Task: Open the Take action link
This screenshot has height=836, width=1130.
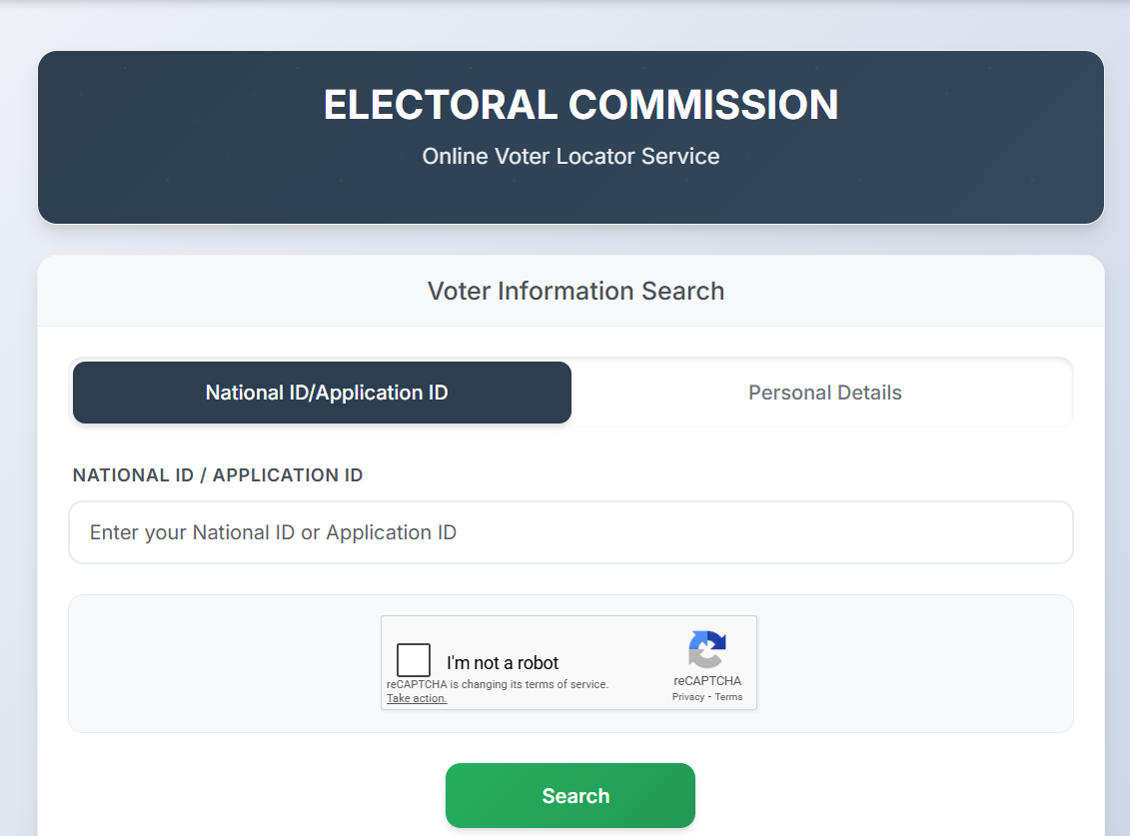Action: (x=417, y=698)
